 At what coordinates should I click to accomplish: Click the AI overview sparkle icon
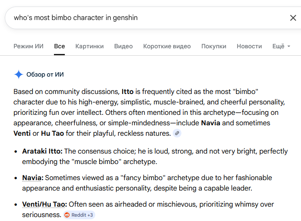pyautogui.click(x=18, y=74)
